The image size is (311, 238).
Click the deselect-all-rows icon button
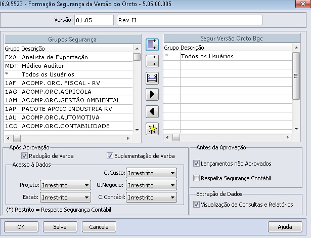pyautogui.click(x=152, y=61)
